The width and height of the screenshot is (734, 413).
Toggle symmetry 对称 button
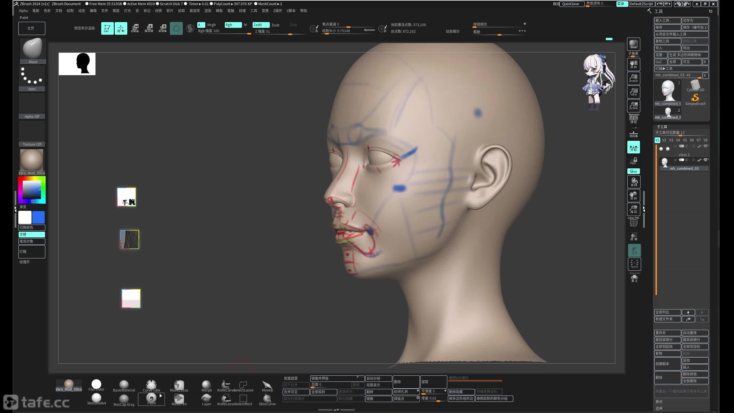633,147
